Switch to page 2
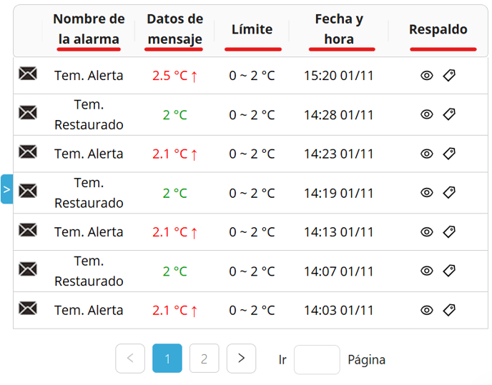 point(205,359)
